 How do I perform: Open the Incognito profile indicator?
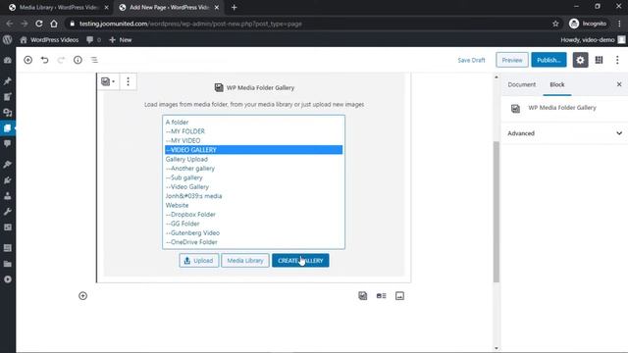(x=588, y=24)
